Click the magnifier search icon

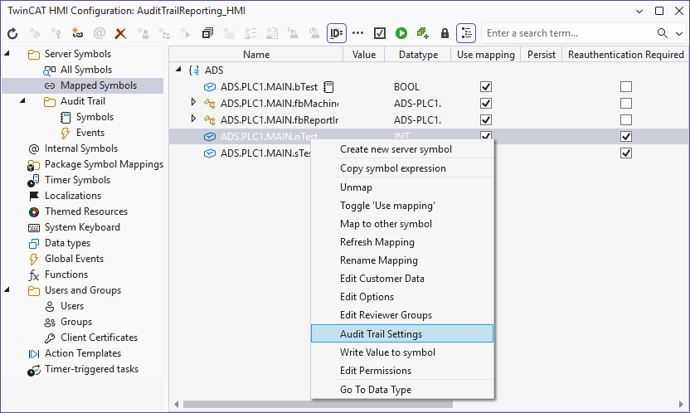pyautogui.click(x=663, y=33)
